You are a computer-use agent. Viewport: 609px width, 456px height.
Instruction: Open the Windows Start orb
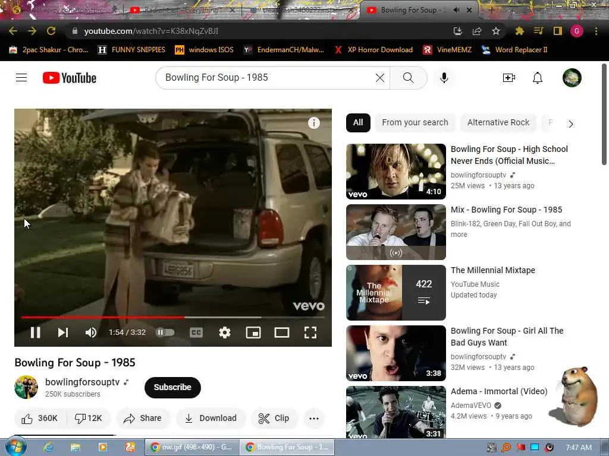pyautogui.click(x=15, y=446)
